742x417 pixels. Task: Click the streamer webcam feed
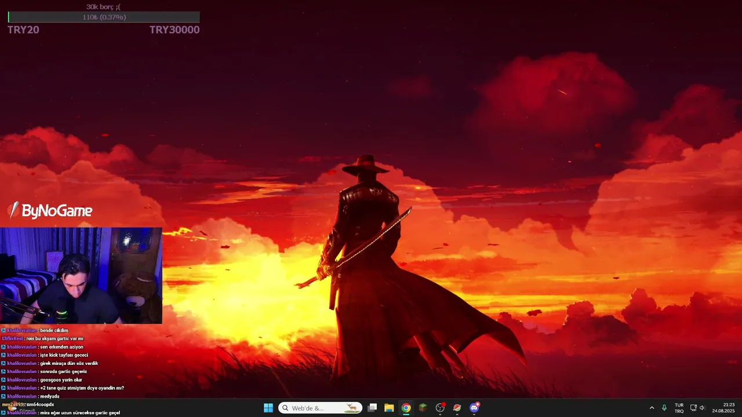coord(81,276)
